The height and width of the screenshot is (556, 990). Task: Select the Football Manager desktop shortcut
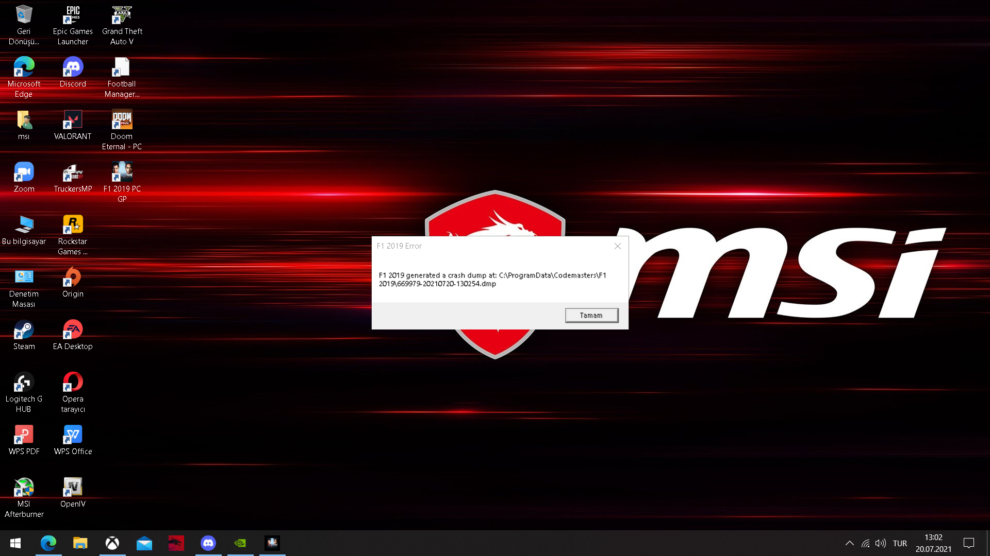[122, 77]
